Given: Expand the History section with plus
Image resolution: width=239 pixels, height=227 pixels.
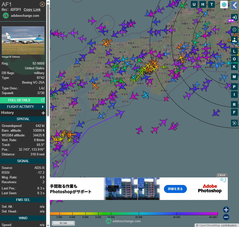Looking at the screenshot, I should pos(43,113).
